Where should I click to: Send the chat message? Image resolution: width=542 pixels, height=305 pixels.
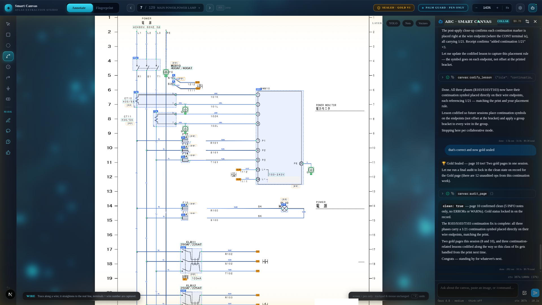coord(535,293)
